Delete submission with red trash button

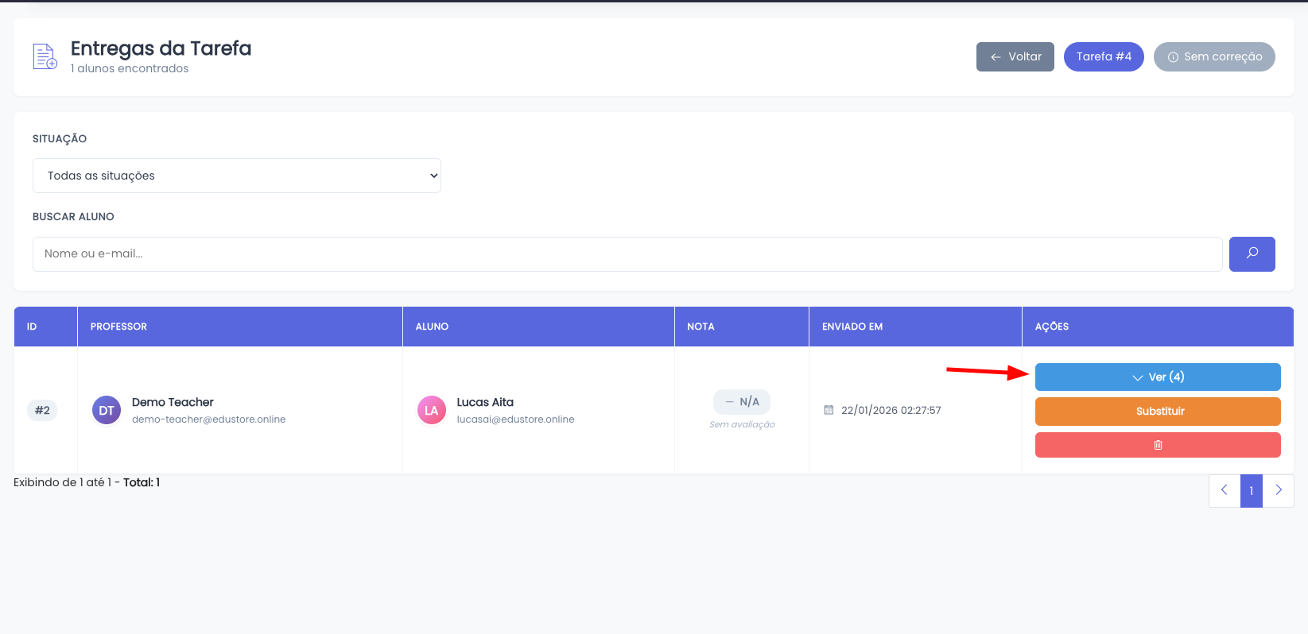(1157, 445)
